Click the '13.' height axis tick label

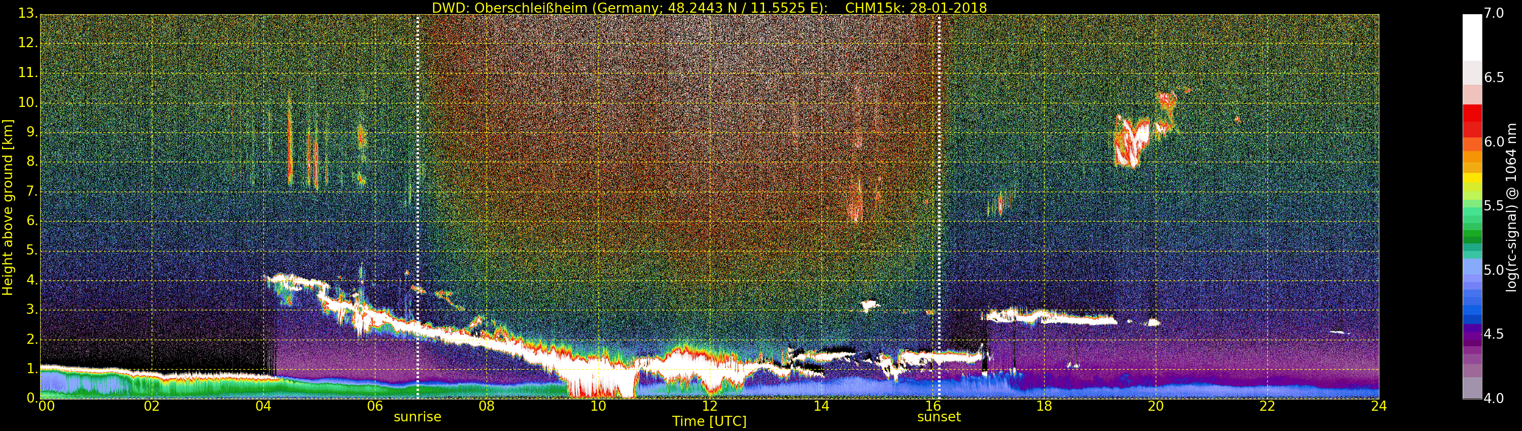pos(28,13)
